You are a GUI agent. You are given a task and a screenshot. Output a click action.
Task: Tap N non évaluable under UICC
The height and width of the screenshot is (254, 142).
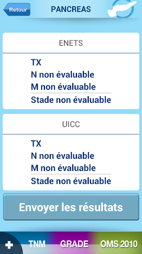point(62,156)
